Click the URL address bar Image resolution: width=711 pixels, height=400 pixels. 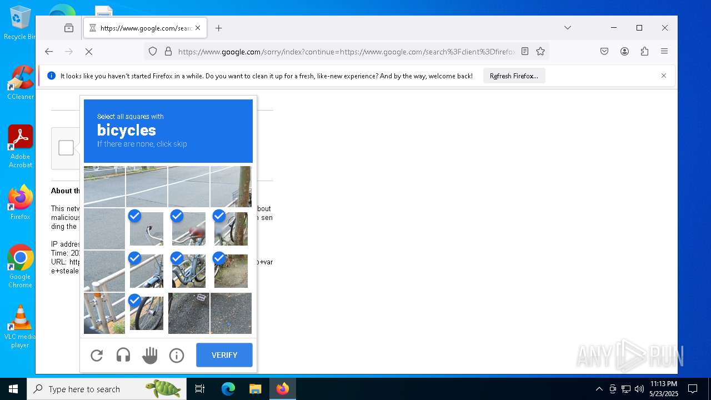point(347,52)
